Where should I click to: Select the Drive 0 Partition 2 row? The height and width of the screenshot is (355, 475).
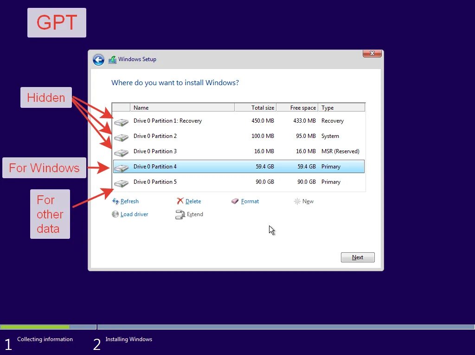[239, 136]
